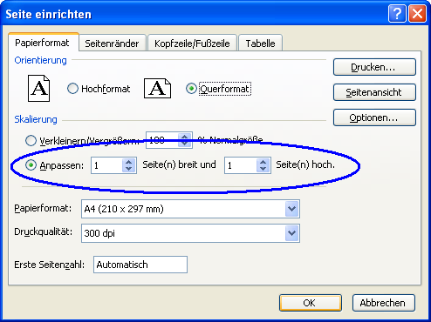Switch to the Seitenränder tab
This screenshot has width=431, height=322.
(112, 43)
